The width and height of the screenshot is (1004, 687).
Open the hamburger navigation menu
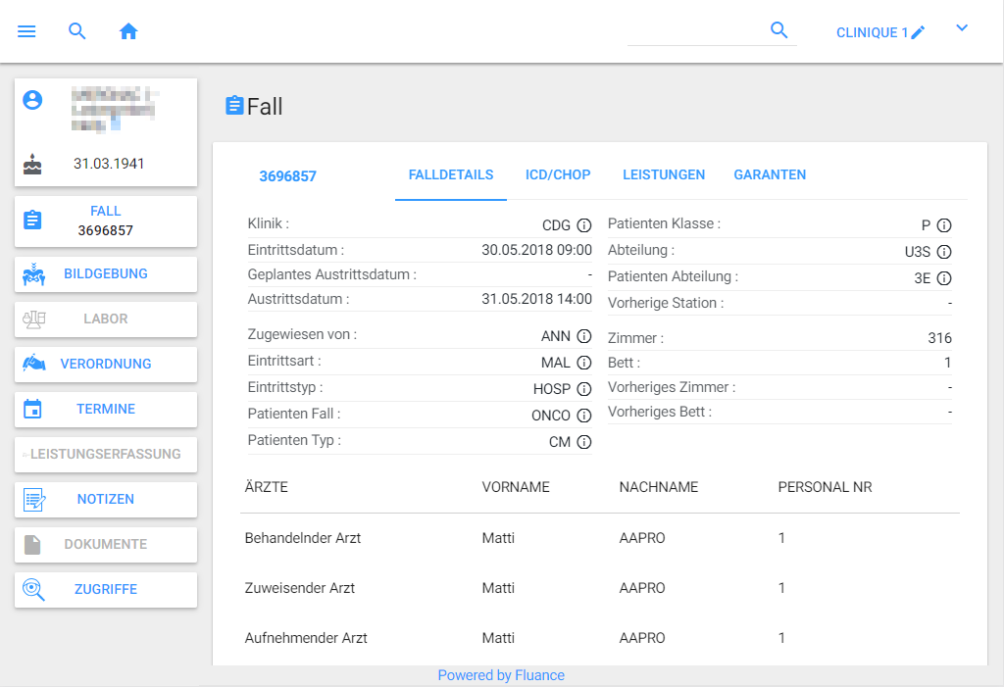[26, 31]
